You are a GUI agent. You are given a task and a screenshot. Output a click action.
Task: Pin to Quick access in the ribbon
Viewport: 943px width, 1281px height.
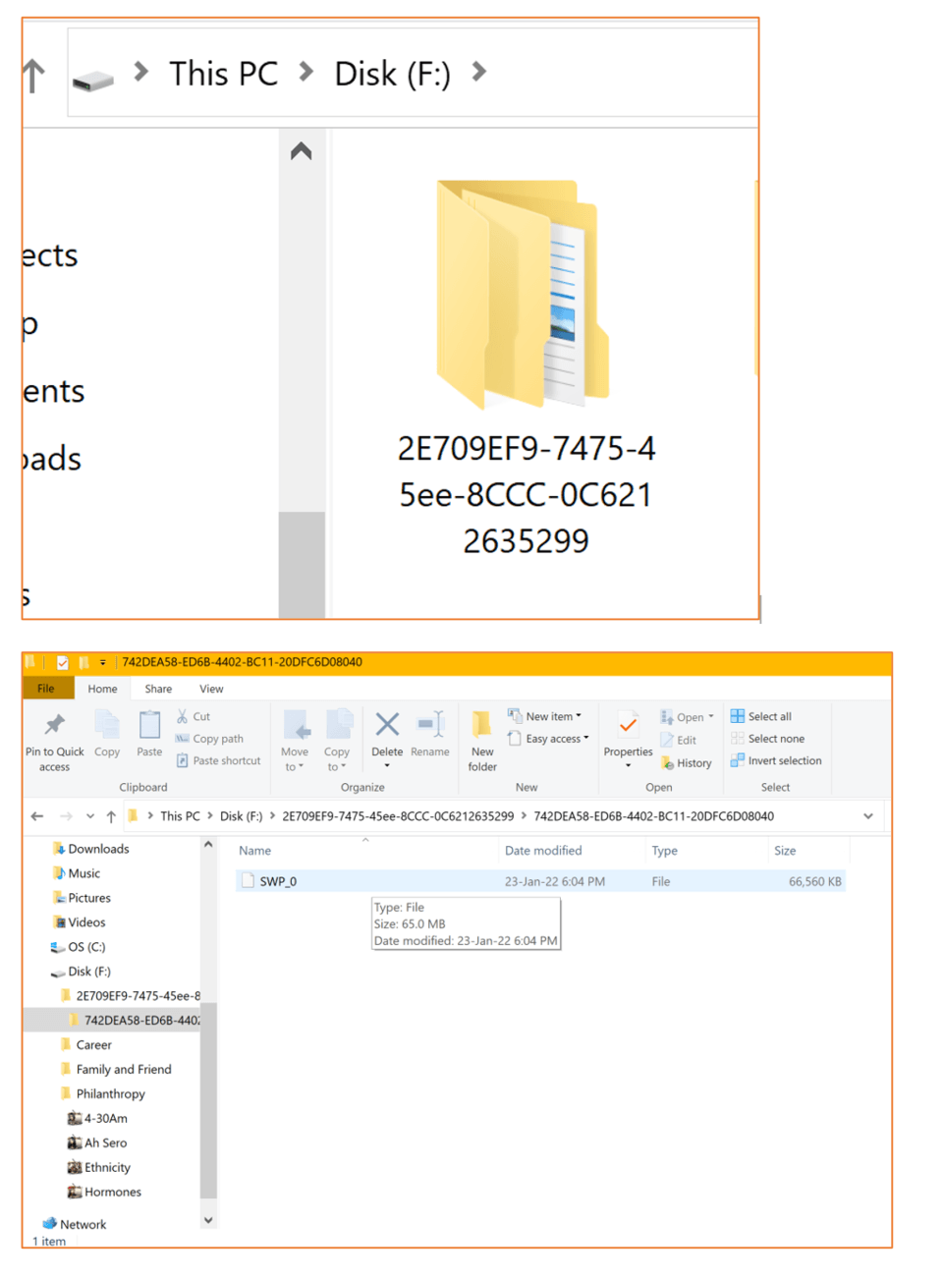[55, 742]
